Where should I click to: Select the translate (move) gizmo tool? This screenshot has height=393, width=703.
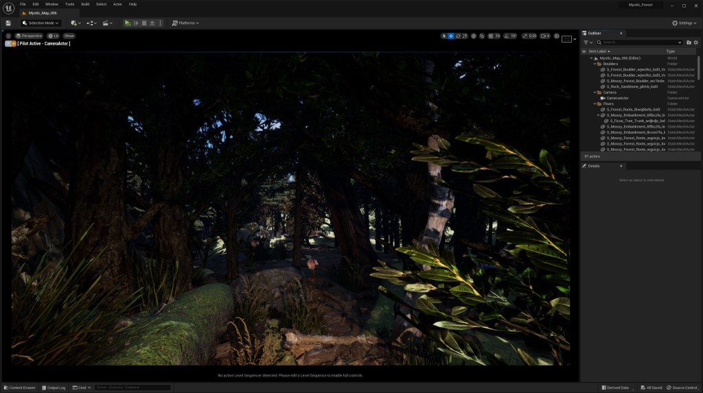(x=451, y=36)
